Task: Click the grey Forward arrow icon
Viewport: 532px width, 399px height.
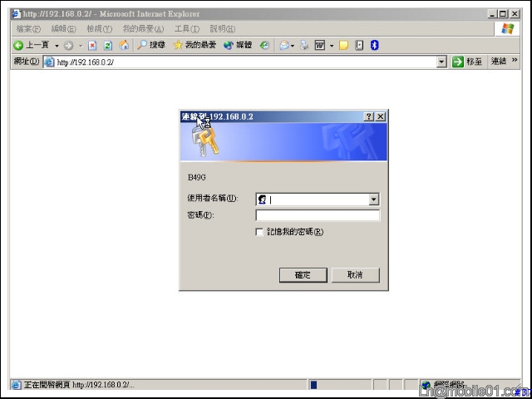Action: [x=68, y=46]
